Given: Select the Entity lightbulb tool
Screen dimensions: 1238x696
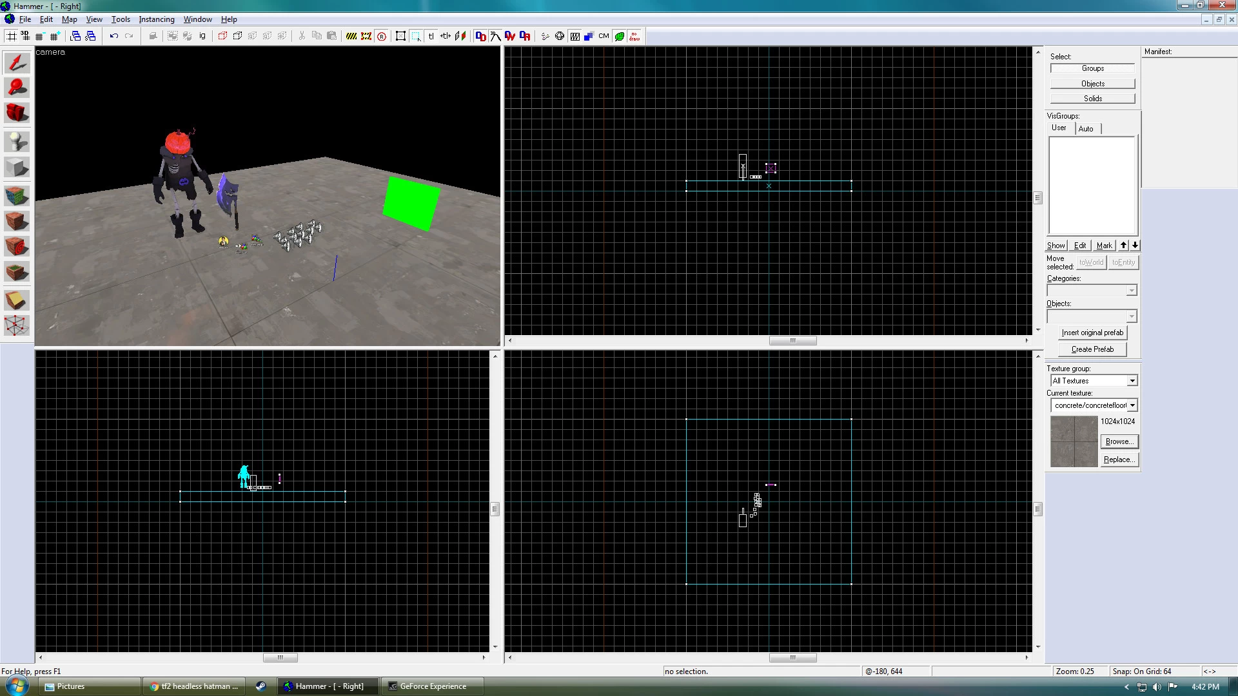Looking at the screenshot, I should [17, 142].
